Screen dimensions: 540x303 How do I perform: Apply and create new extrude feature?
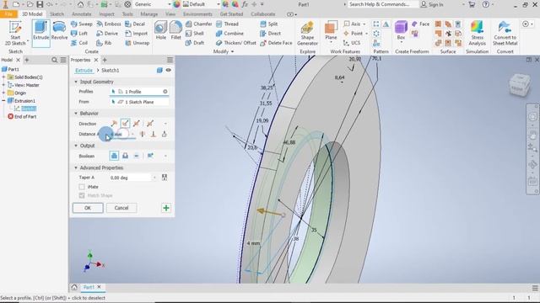pos(166,208)
